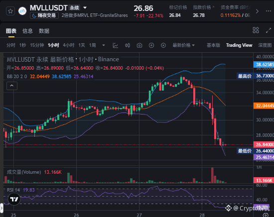Image resolution: width=274 pixels, height=217 pixels.
Task: Open the MVLLUSDT pair selector dropdown arrow
Action: (x=85, y=7)
